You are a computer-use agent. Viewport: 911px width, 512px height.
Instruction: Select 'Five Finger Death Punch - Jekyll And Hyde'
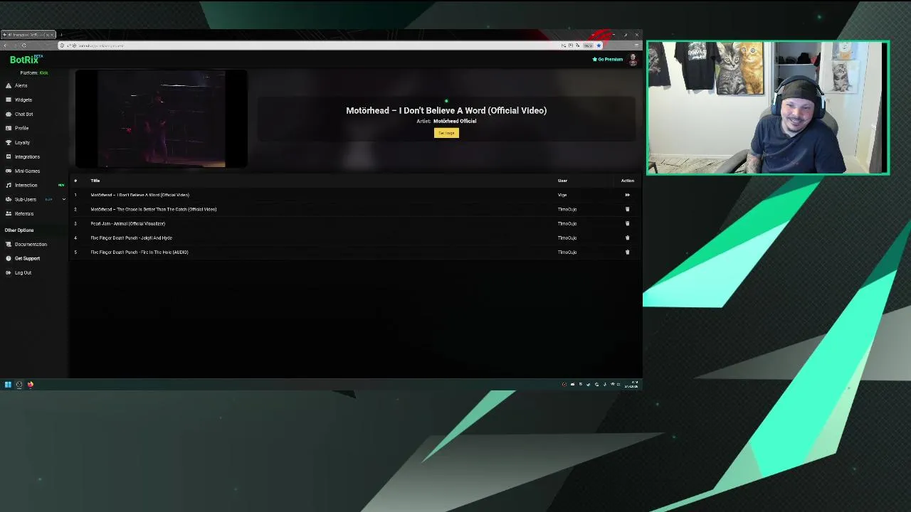pyautogui.click(x=131, y=238)
